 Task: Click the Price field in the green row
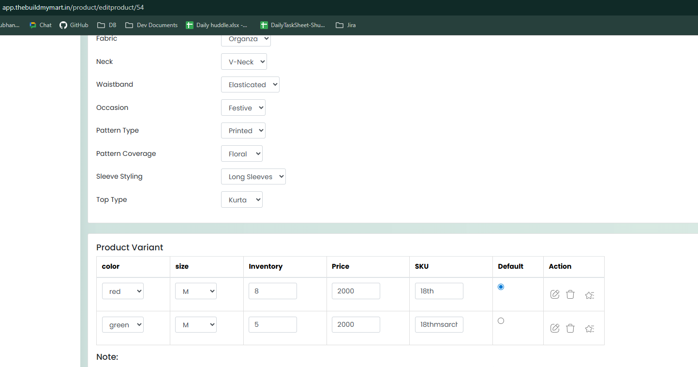click(x=356, y=324)
